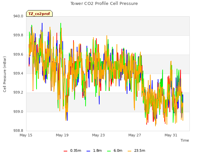Click the chart title Tower CO2 Profile Cell Pressure
The width and height of the screenshot is (209, 157).
coord(104,4)
